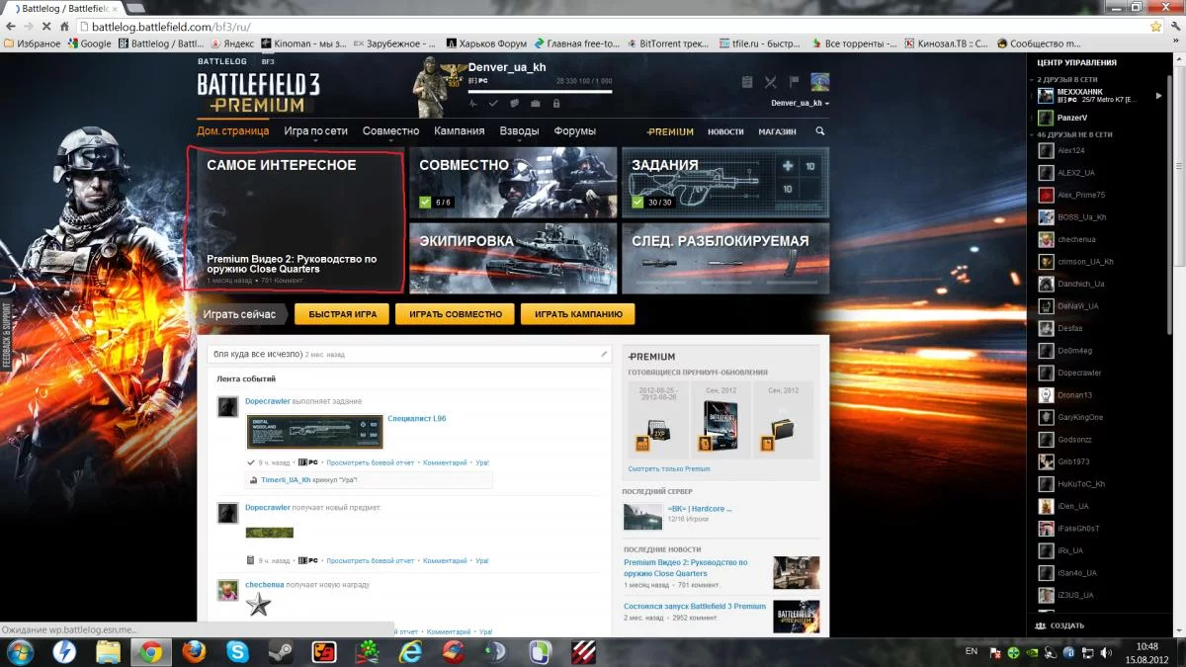Go back with the Chrome back arrow
Viewport: 1186px width, 667px height.
(12, 27)
